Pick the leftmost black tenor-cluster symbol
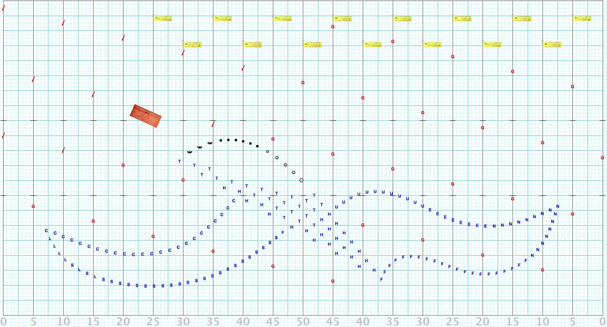 click(x=190, y=152)
